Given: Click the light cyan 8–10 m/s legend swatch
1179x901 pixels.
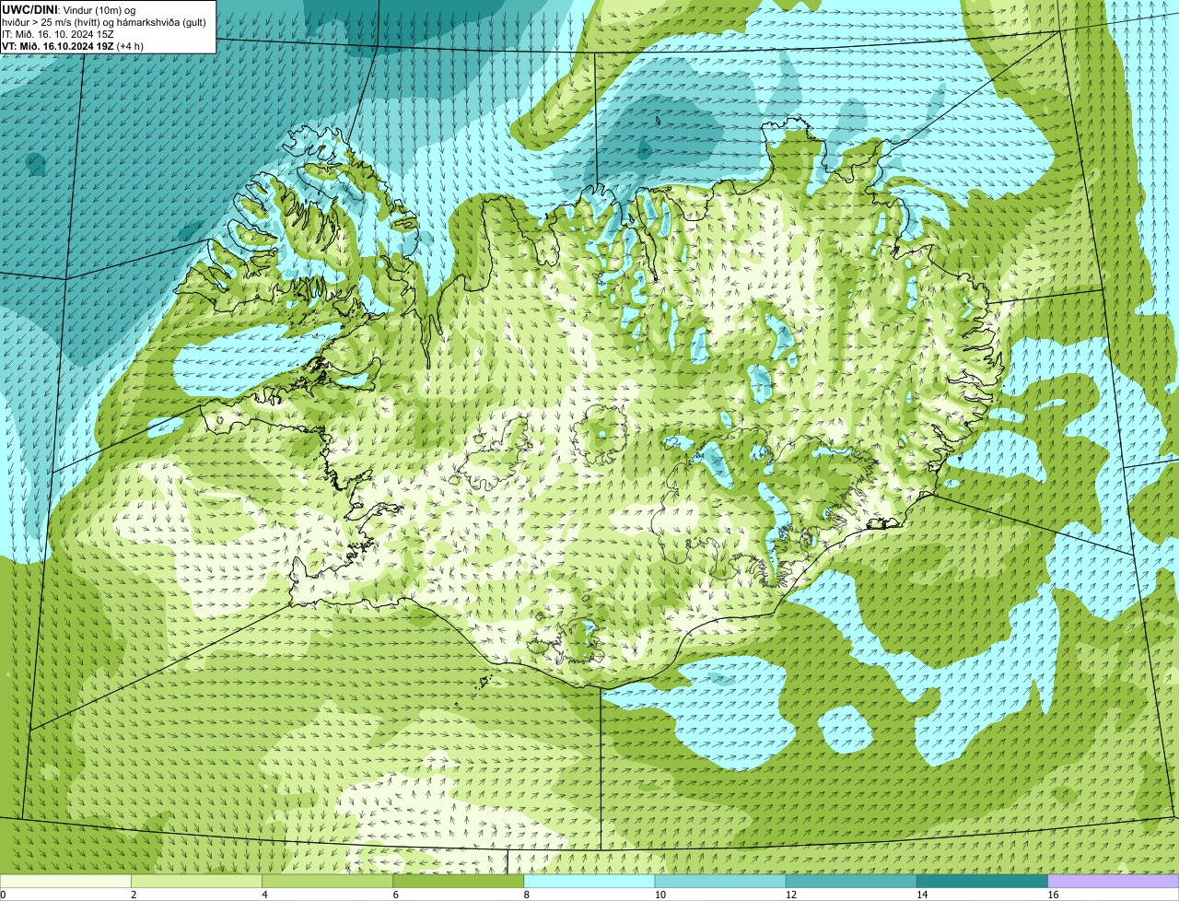Looking at the screenshot, I should tap(589, 882).
